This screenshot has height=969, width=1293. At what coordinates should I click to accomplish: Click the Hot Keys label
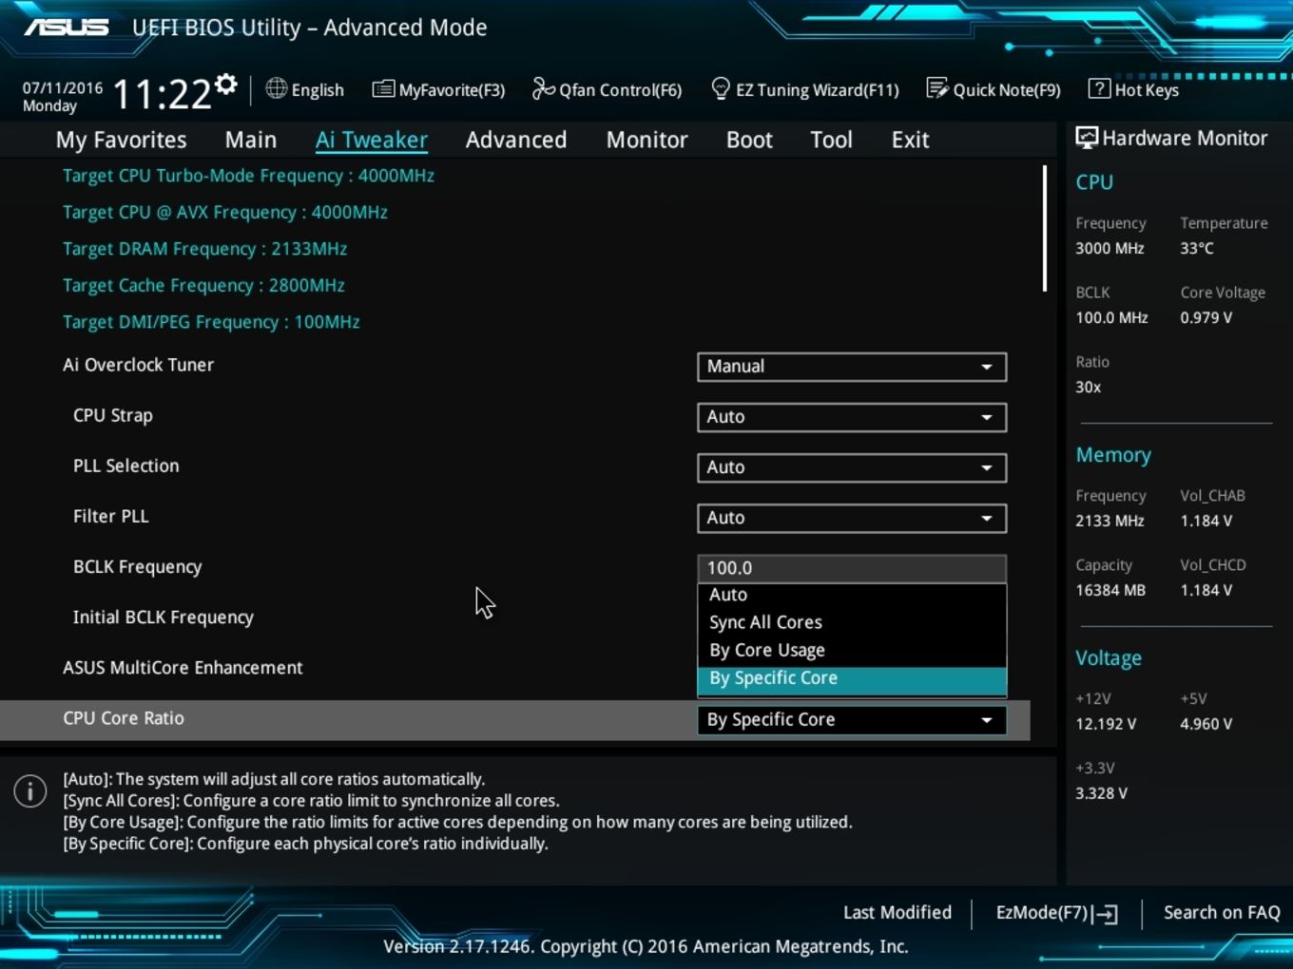[1147, 90]
